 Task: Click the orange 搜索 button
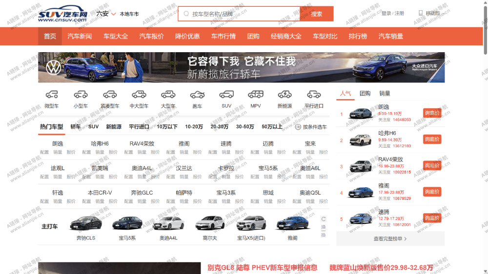tap(317, 14)
